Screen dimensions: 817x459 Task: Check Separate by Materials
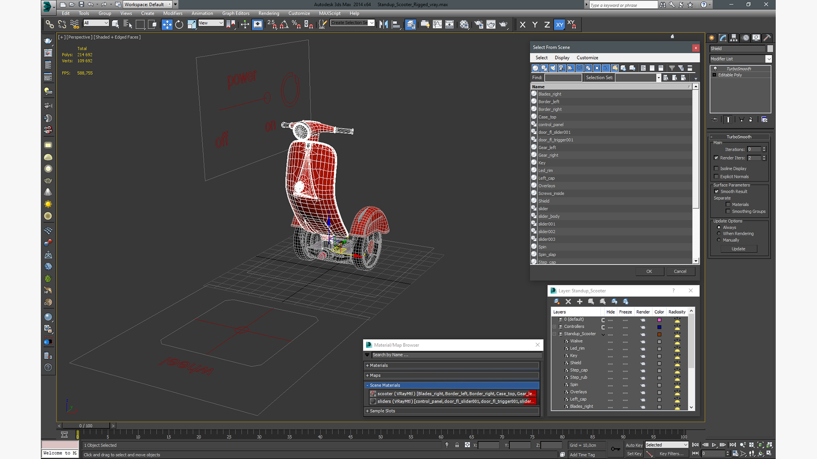pos(728,204)
